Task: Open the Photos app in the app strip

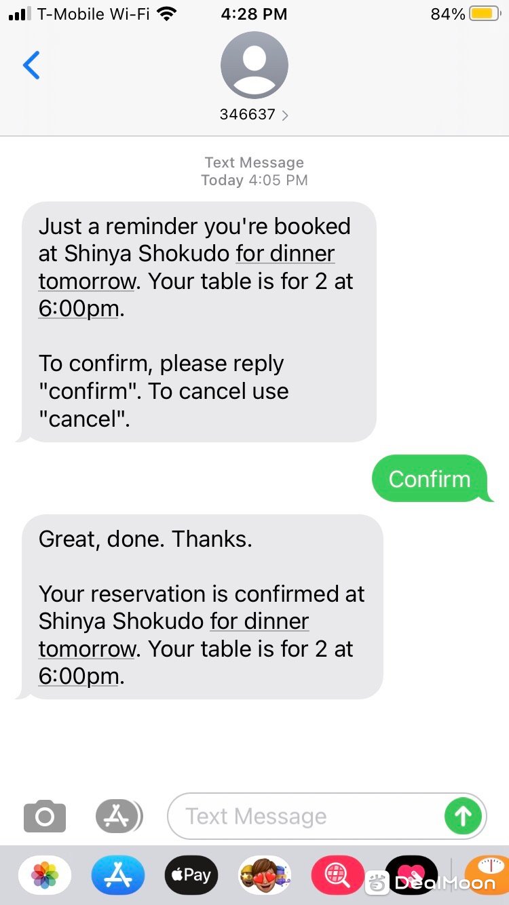Action: (x=45, y=875)
